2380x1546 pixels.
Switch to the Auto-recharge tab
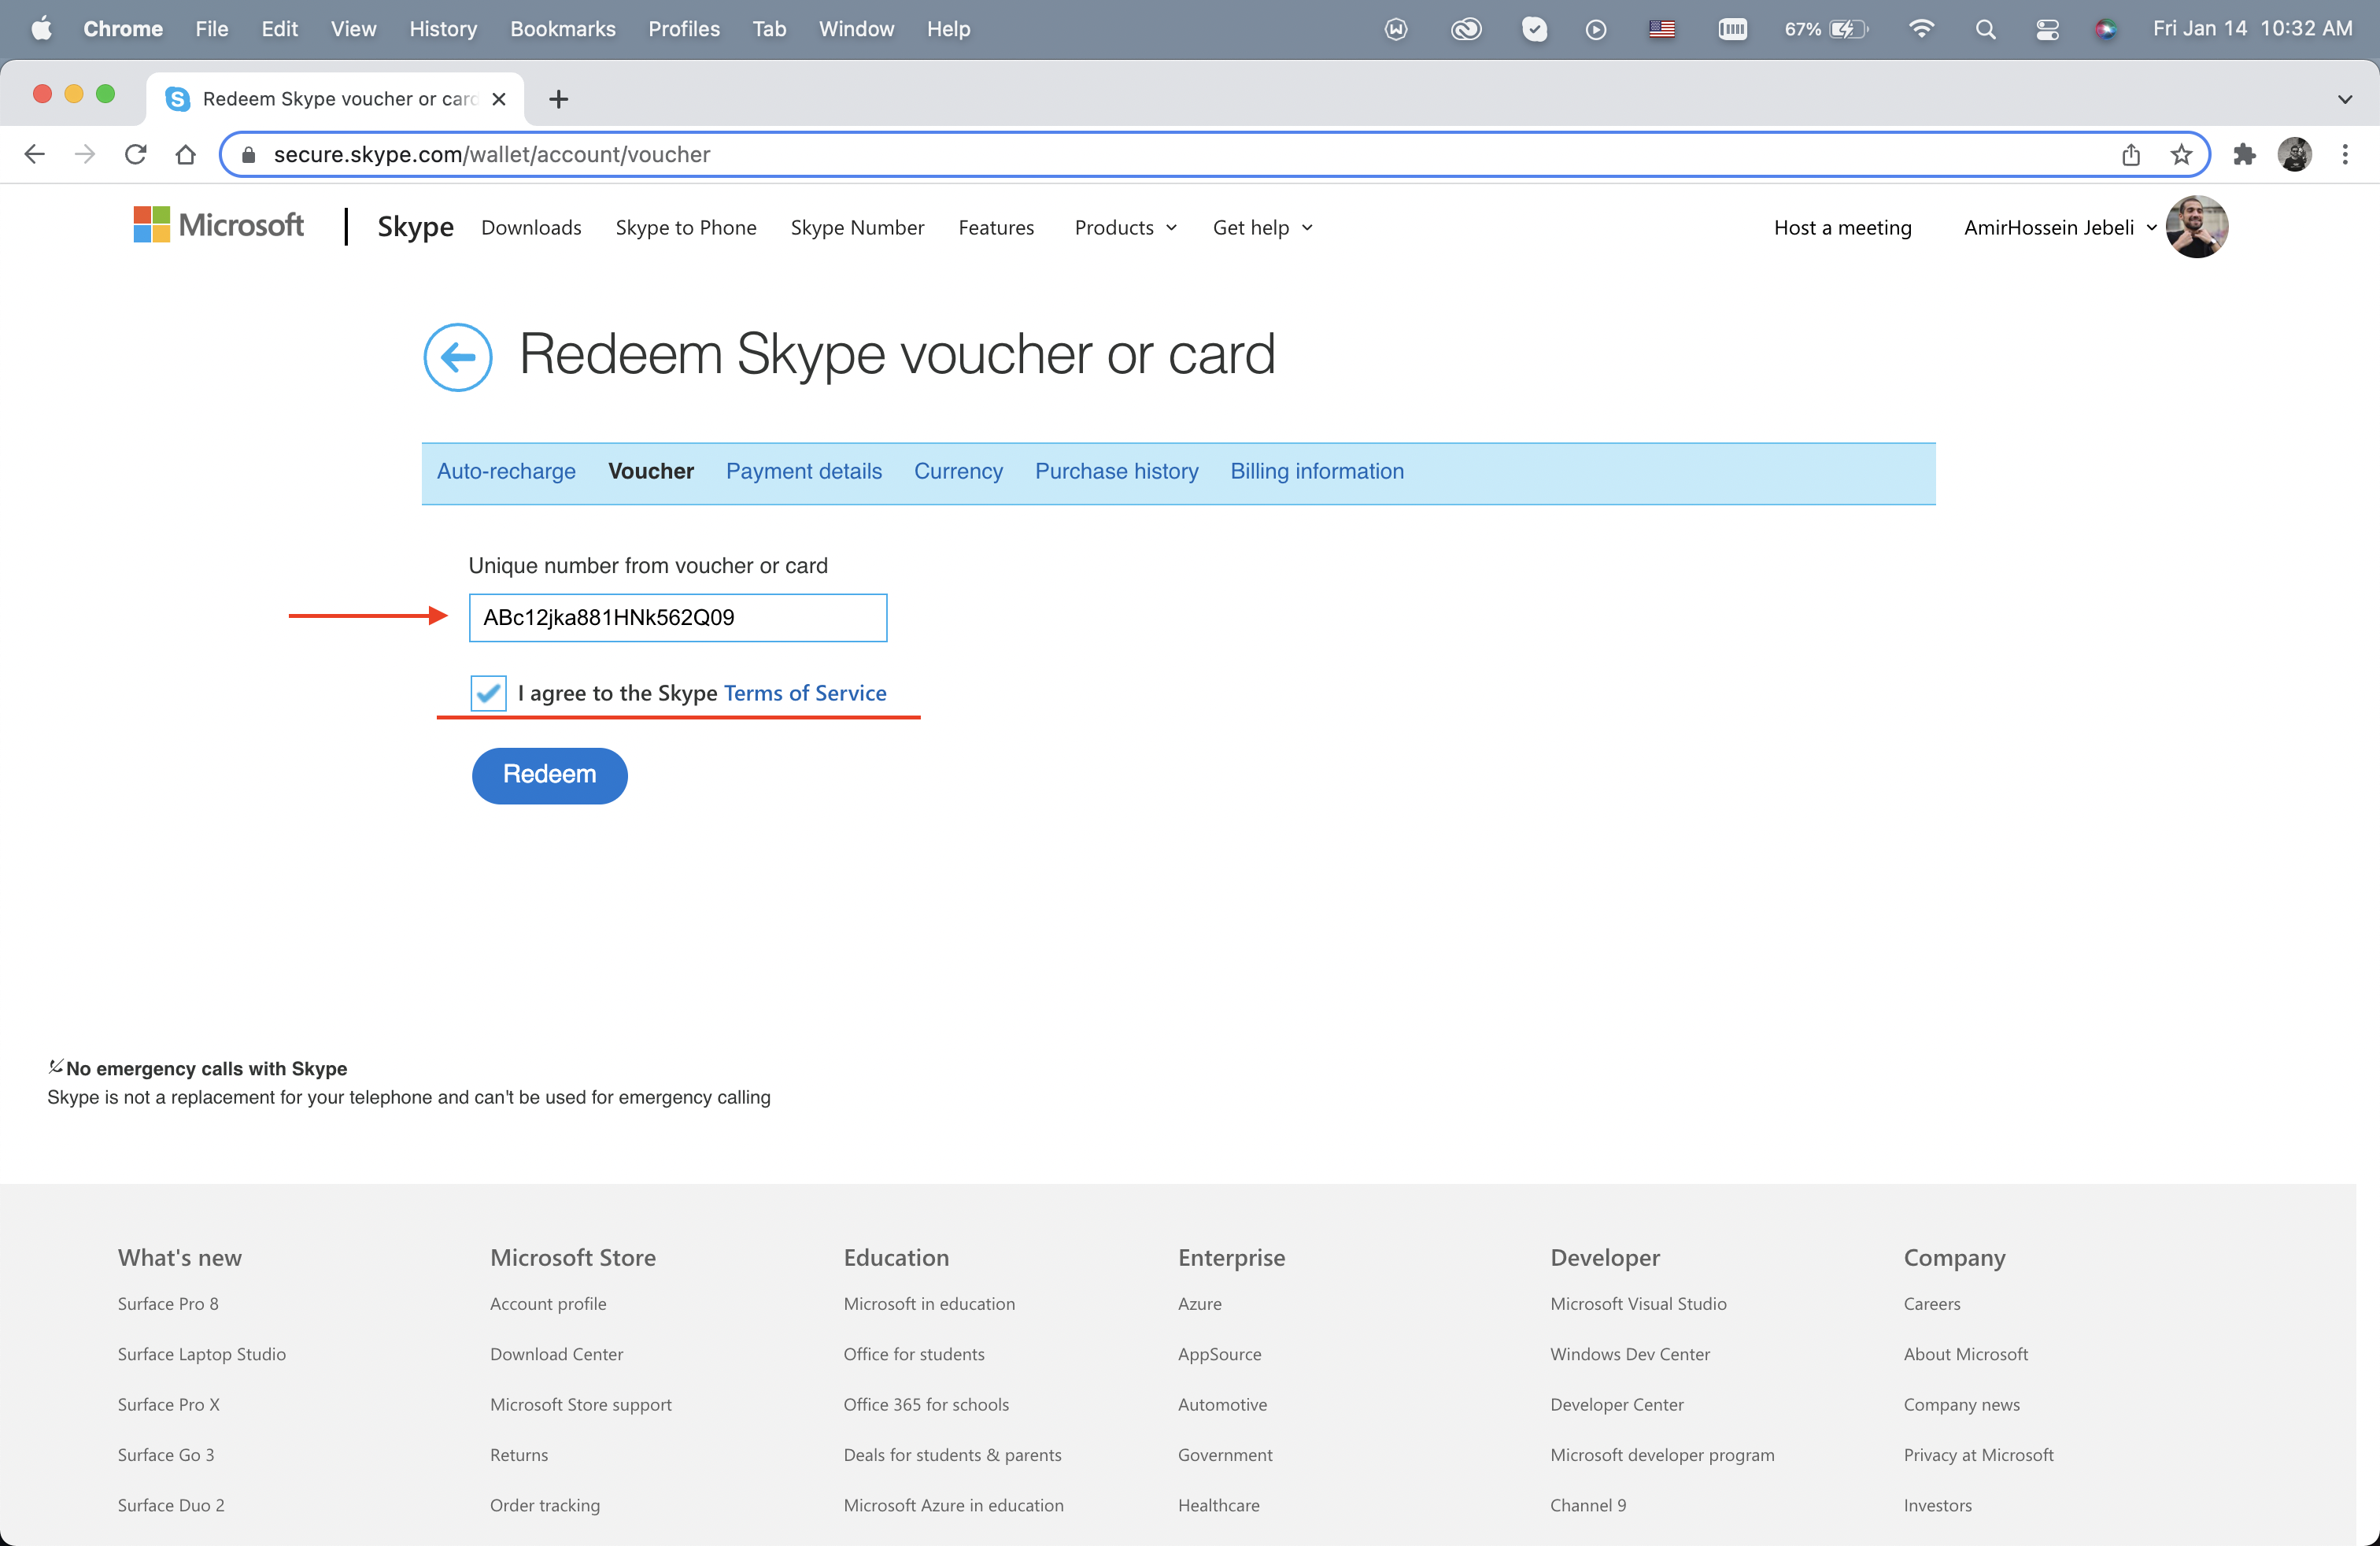tap(506, 471)
